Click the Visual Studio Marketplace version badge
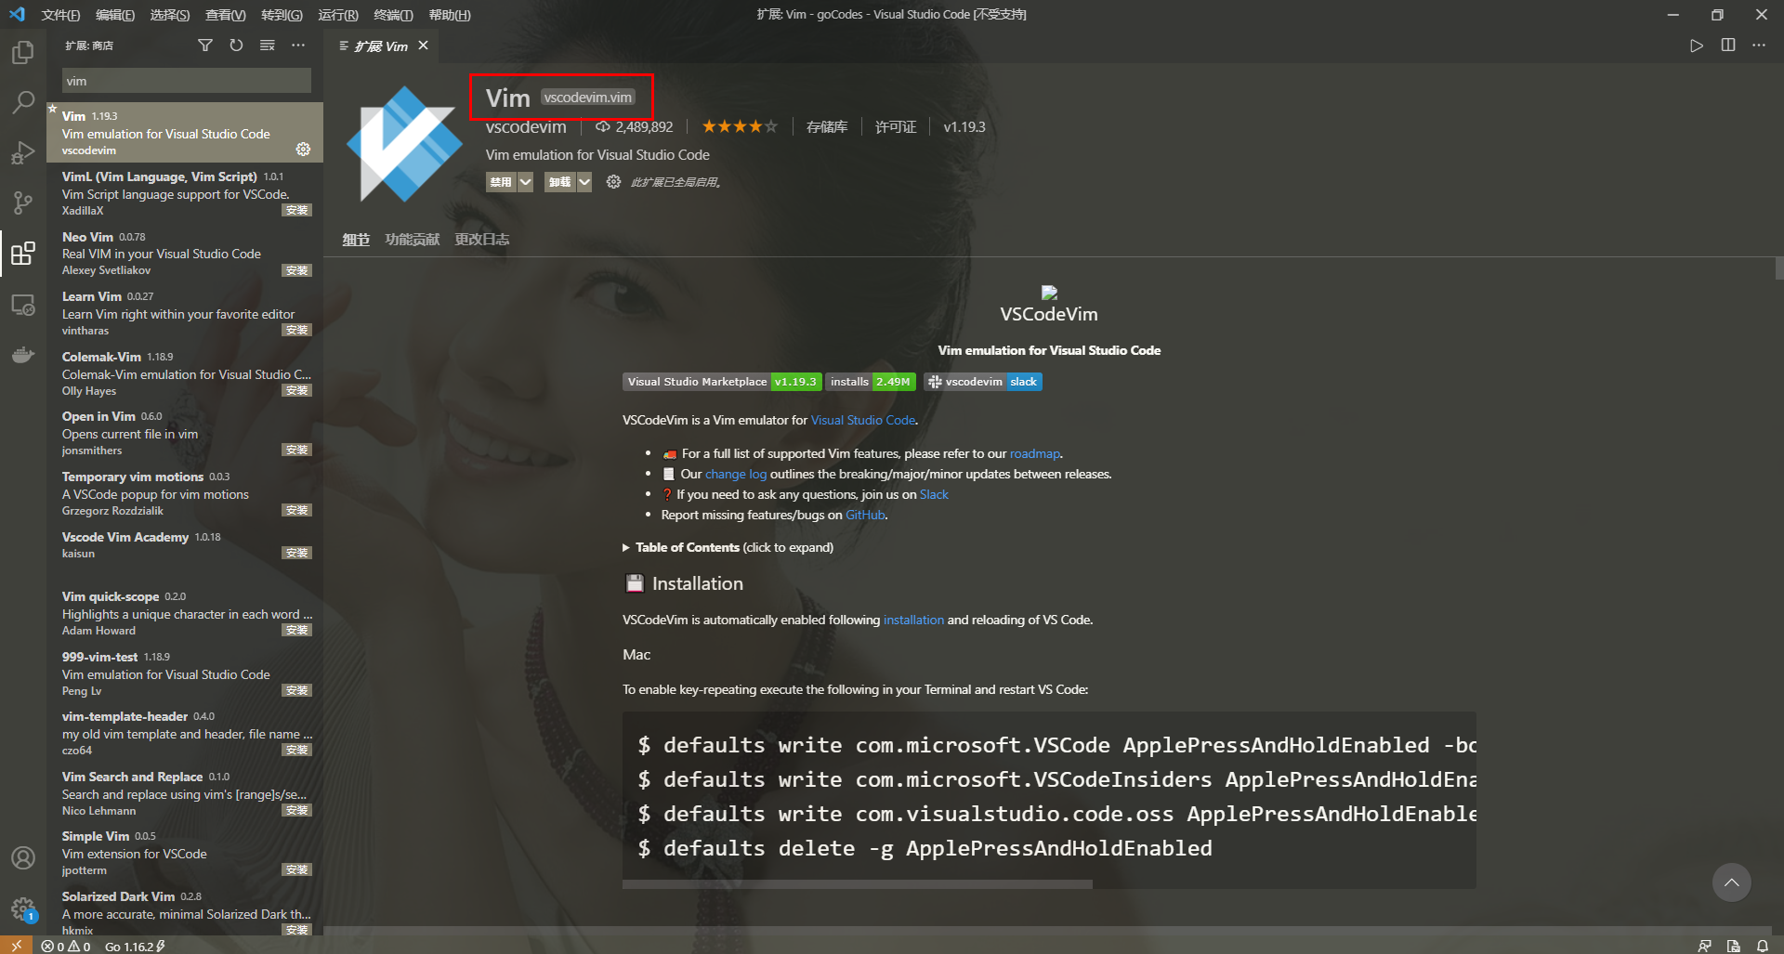This screenshot has width=1784, height=954. pyautogui.click(x=722, y=382)
